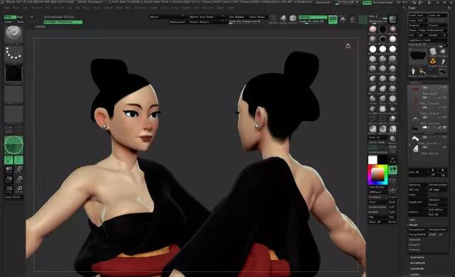
Task: Click the Close Holes button
Action: pyautogui.click(x=257, y=17)
